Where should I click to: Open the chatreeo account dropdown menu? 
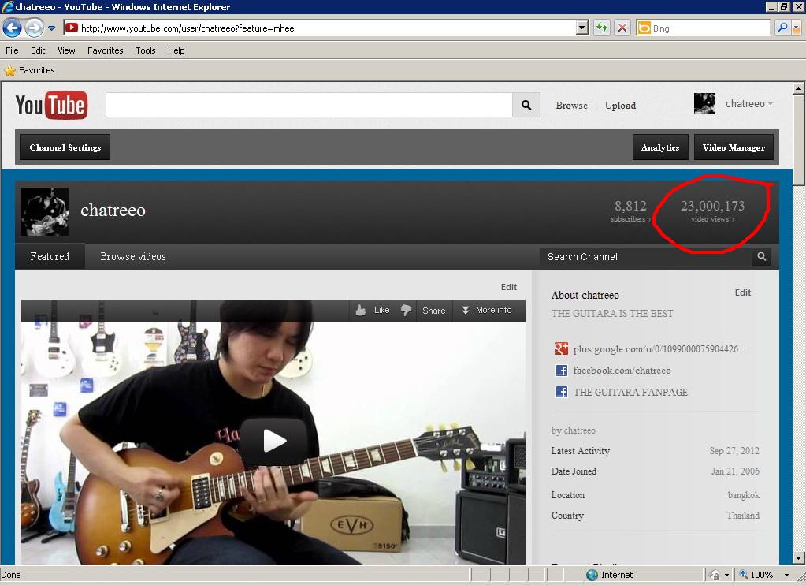point(770,104)
